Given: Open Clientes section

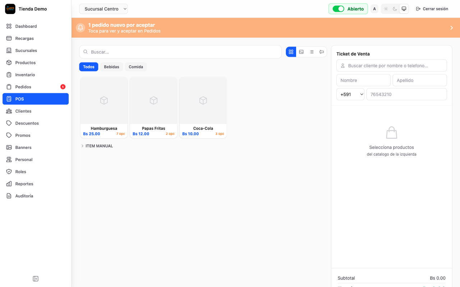Looking at the screenshot, I should tap(36, 111).
